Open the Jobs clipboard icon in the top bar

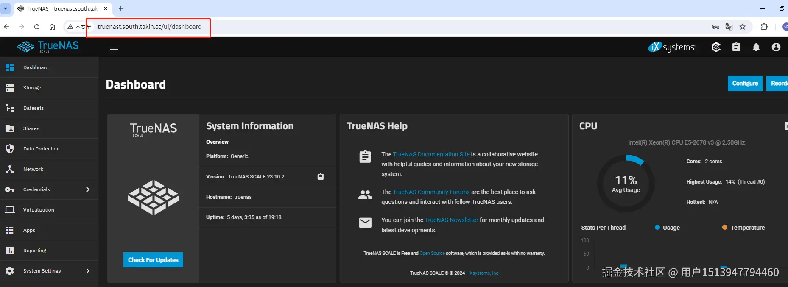click(736, 47)
